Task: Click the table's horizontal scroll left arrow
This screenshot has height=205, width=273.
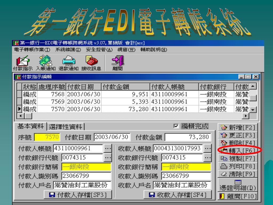Action: [x=21, y=116]
